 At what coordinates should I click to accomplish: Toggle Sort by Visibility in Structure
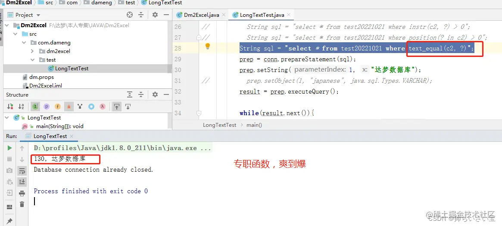[x=10, y=107]
